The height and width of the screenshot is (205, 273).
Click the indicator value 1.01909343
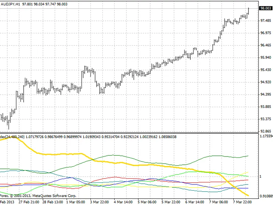coord(91,137)
